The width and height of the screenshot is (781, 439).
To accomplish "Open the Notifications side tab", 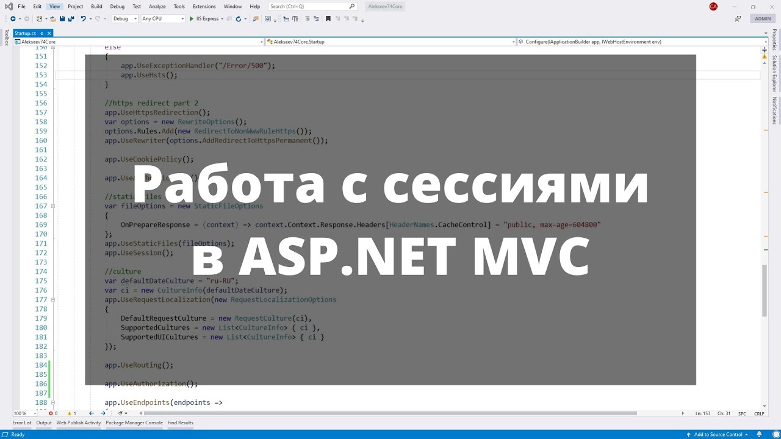I will [775, 110].
